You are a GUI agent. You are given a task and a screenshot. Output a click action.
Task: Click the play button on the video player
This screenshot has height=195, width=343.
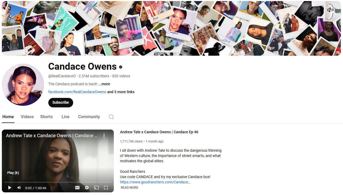(10, 188)
